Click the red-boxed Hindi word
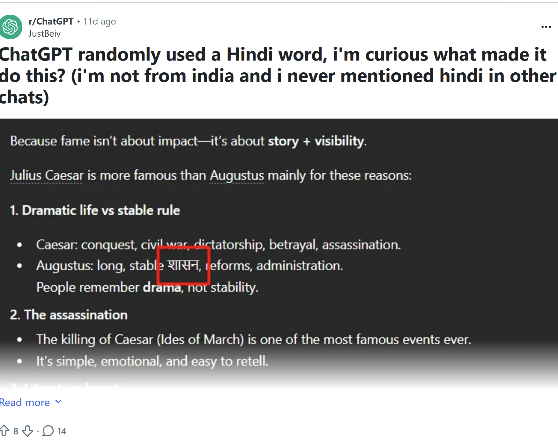Screen dimensions: 558x444 183,265
